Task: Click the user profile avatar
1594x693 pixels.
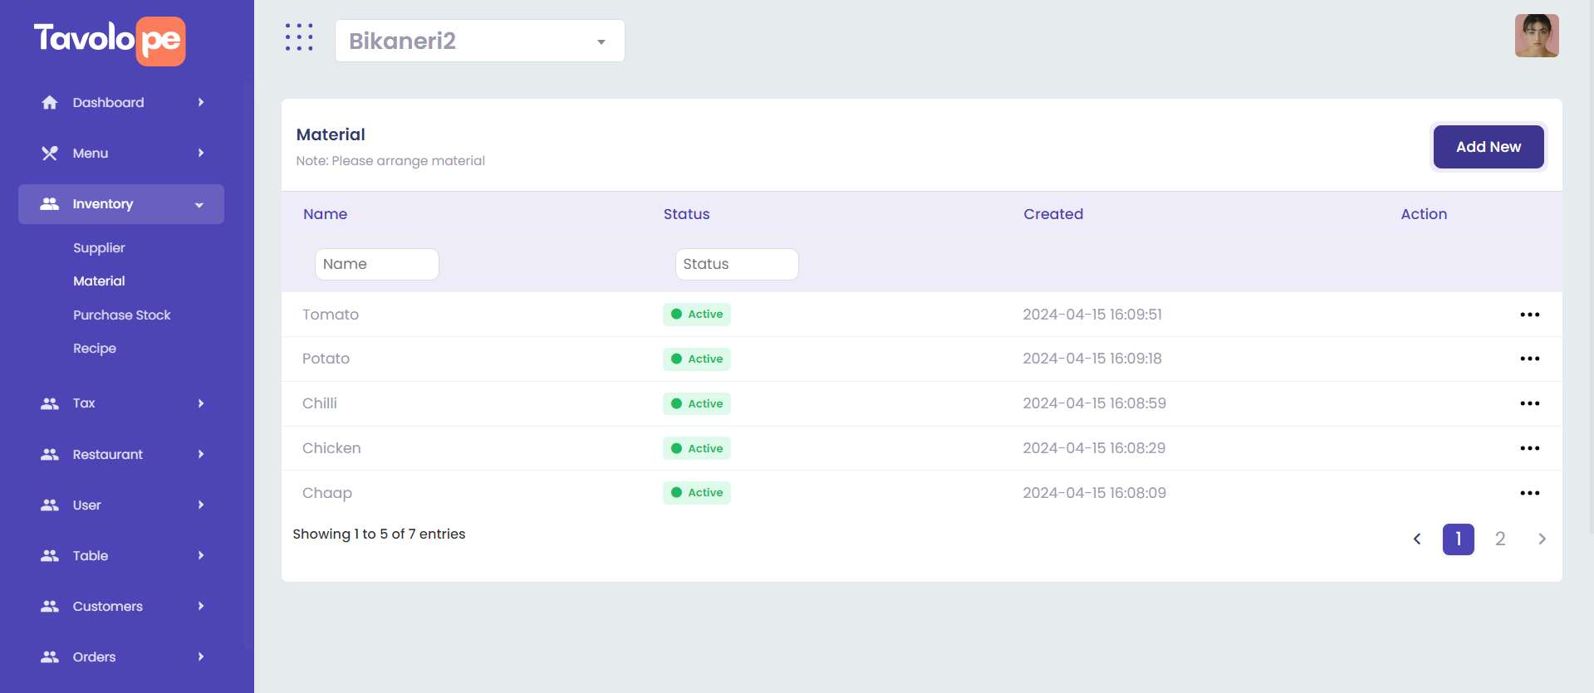Action: coord(1536,36)
